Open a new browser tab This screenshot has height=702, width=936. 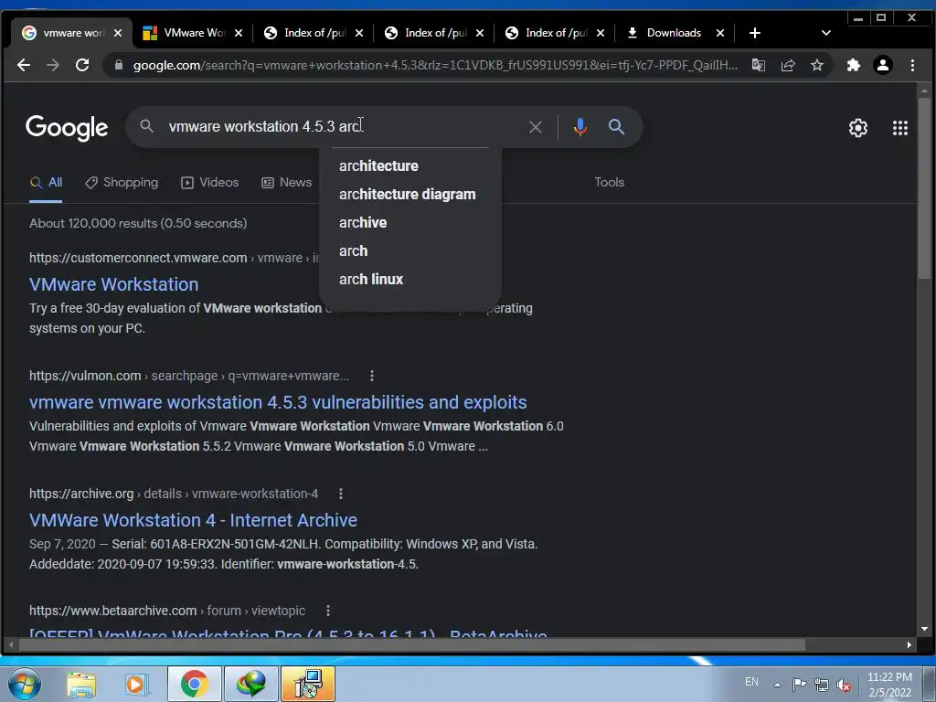click(754, 33)
